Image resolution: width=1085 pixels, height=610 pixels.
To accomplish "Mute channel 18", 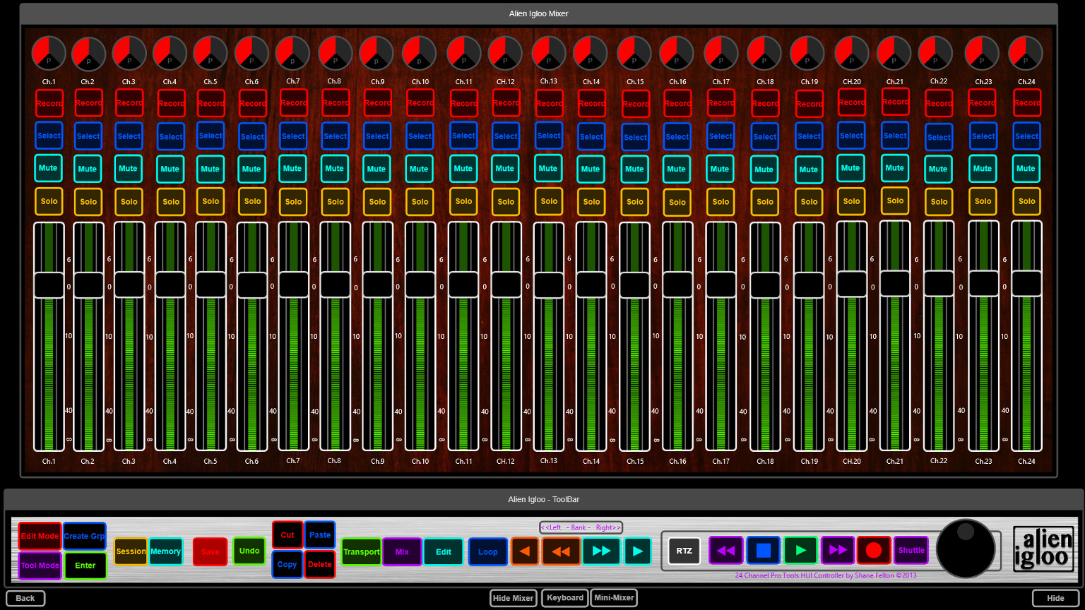I will [x=764, y=169].
